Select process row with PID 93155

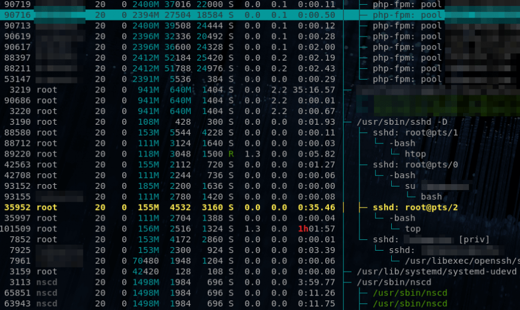click(x=260, y=197)
